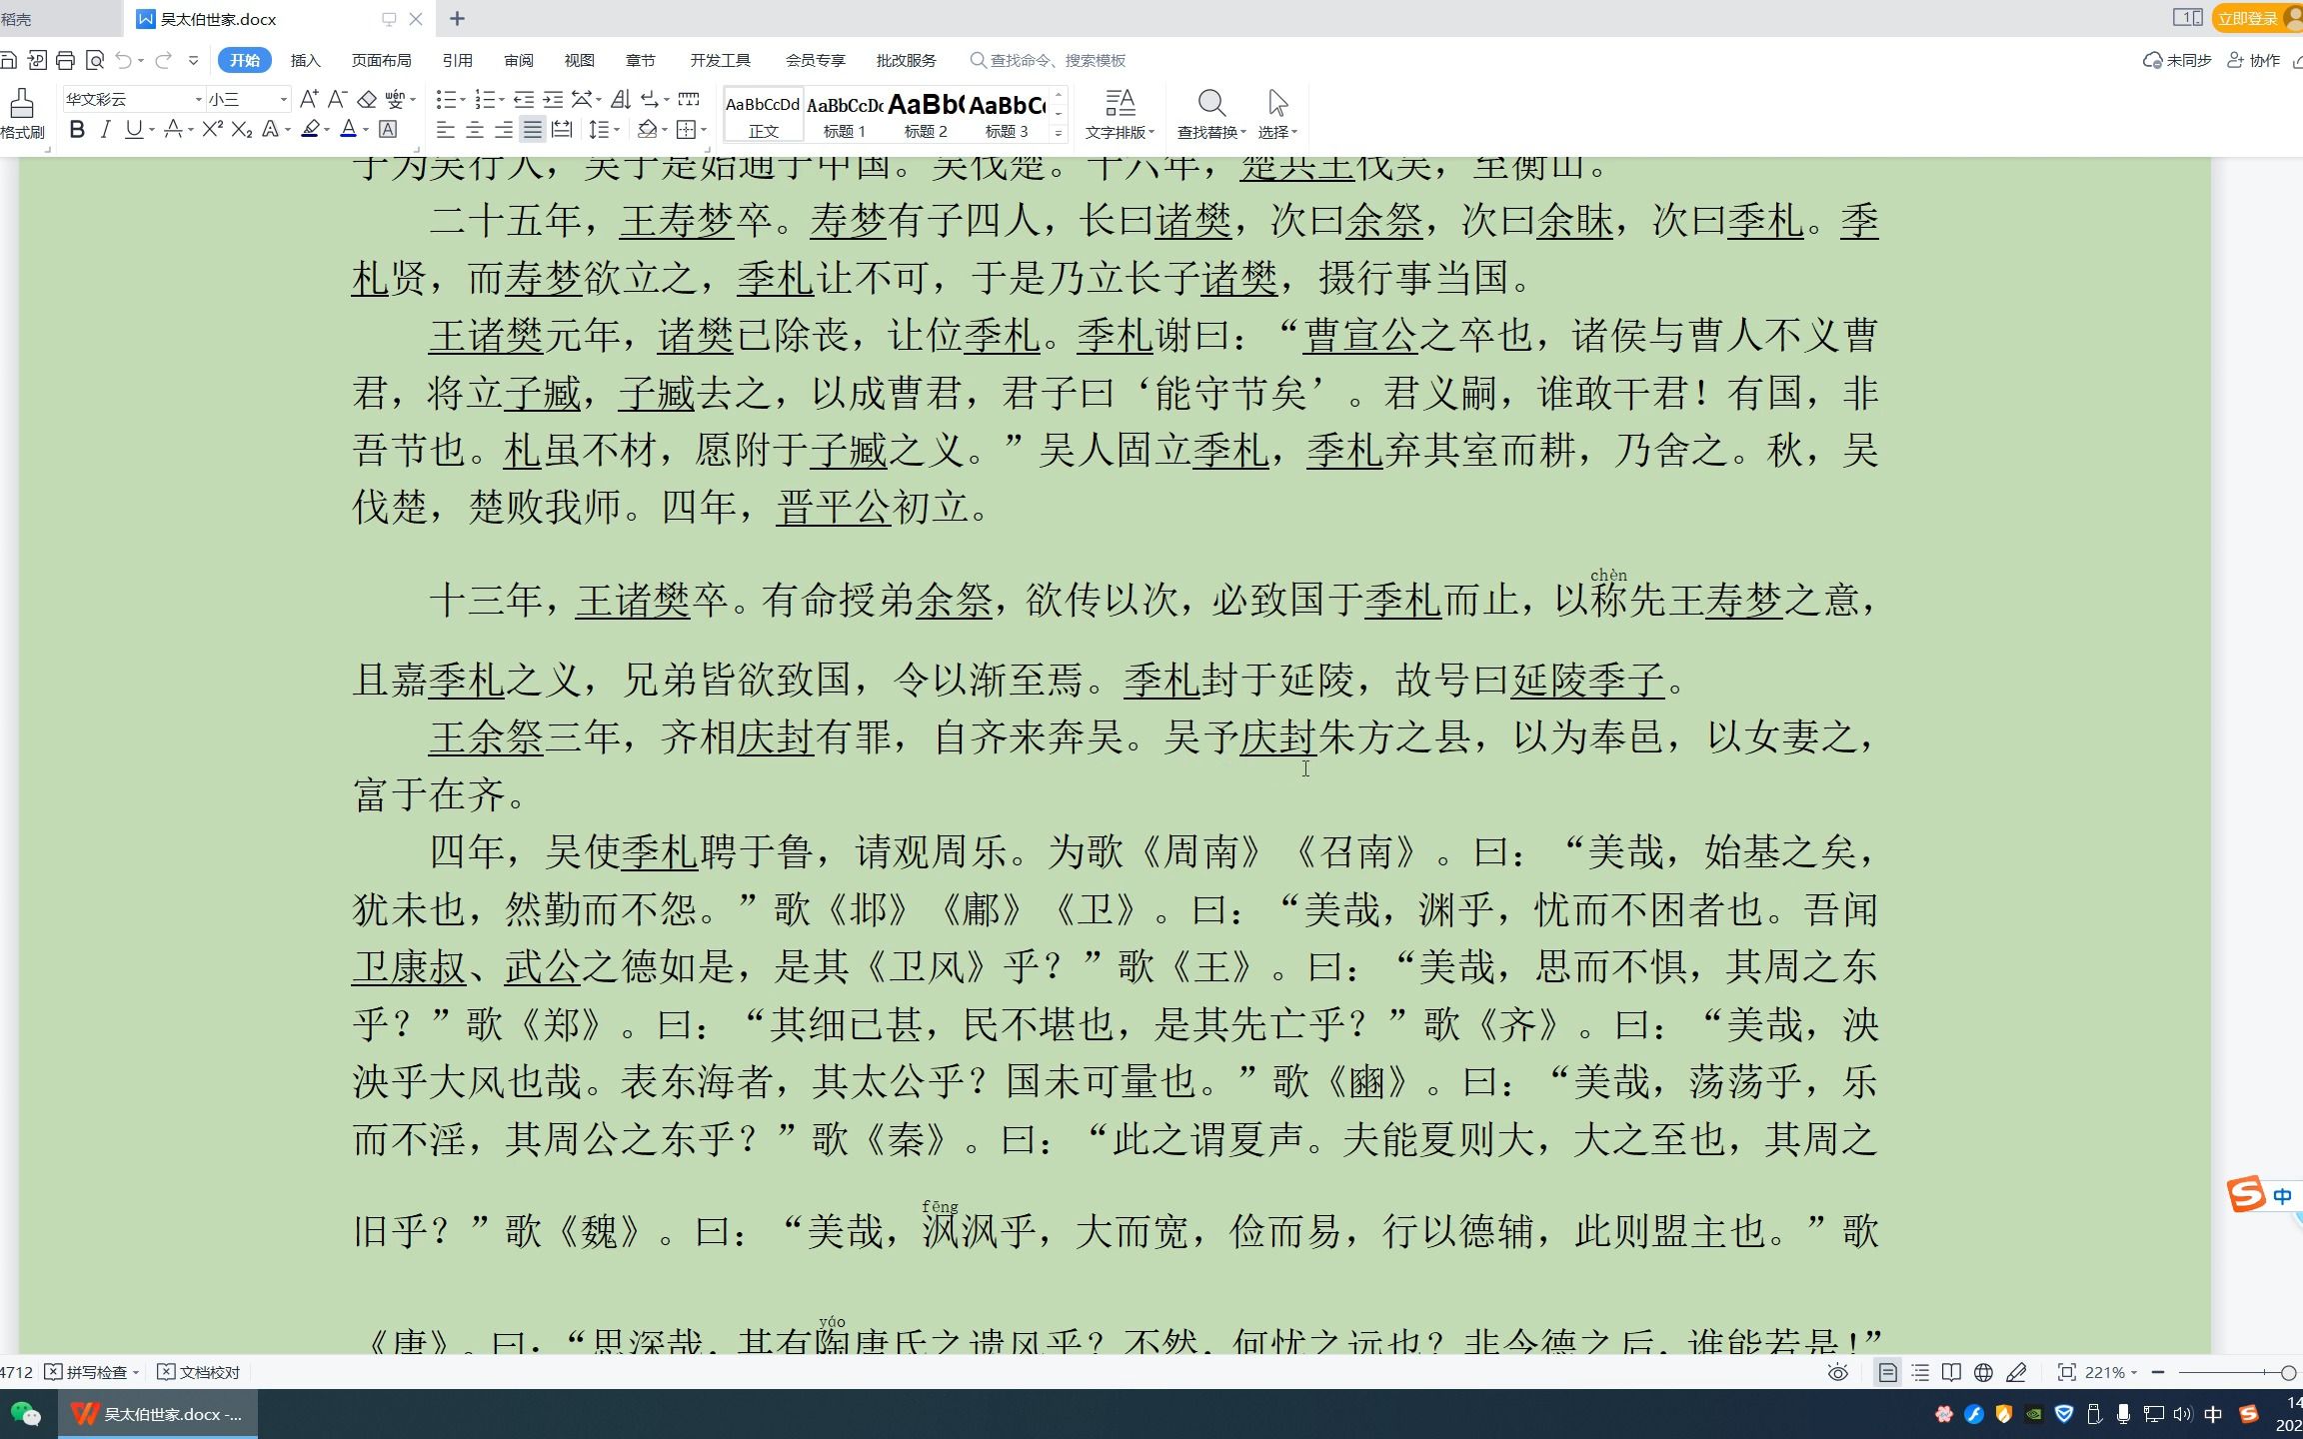Redo the last undone action
Screen dimensions: 2303x1439
coord(163,61)
